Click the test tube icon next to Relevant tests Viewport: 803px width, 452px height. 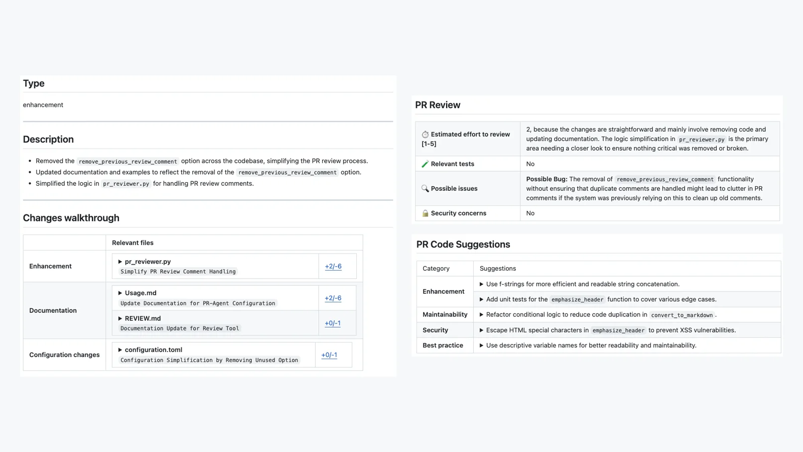click(x=425, y=164)
